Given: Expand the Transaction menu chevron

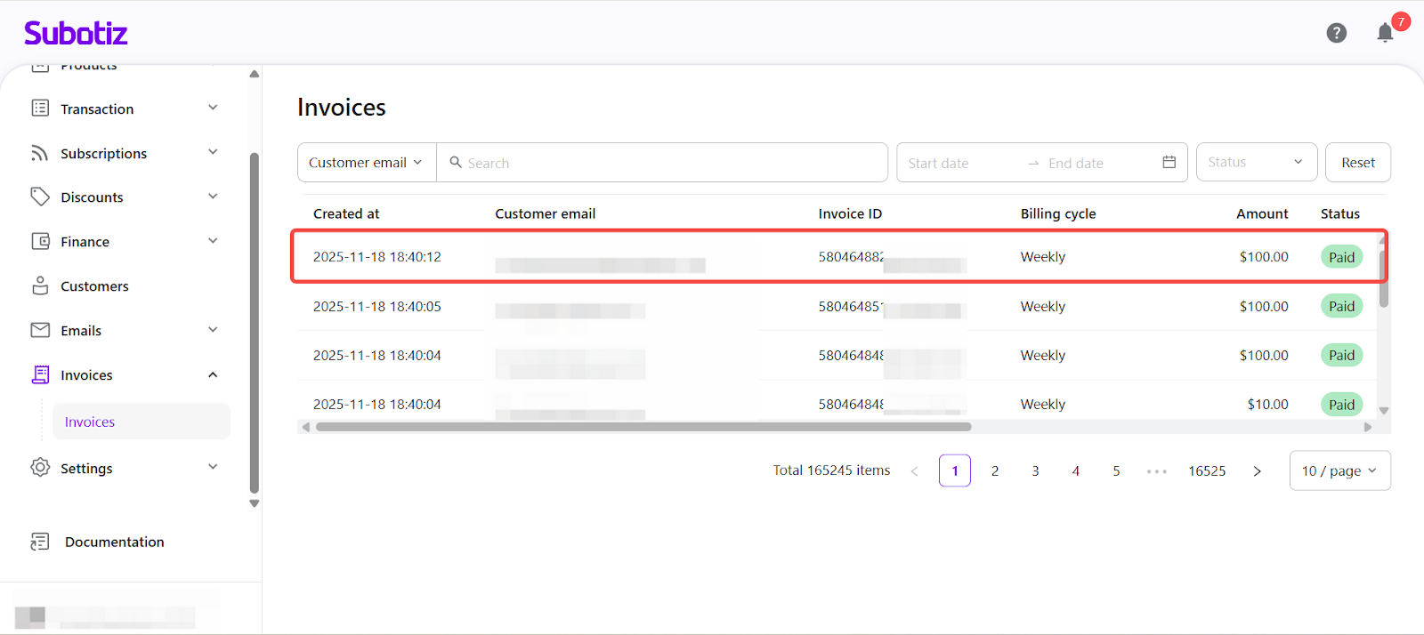Looking at the screenshot, I should click(213, 108).
